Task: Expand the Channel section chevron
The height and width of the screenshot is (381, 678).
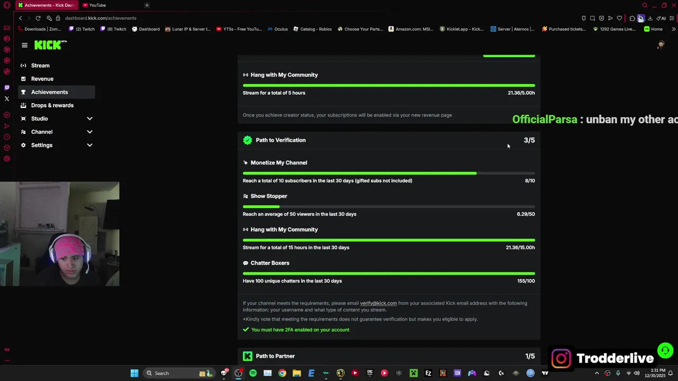Action: 90,132
